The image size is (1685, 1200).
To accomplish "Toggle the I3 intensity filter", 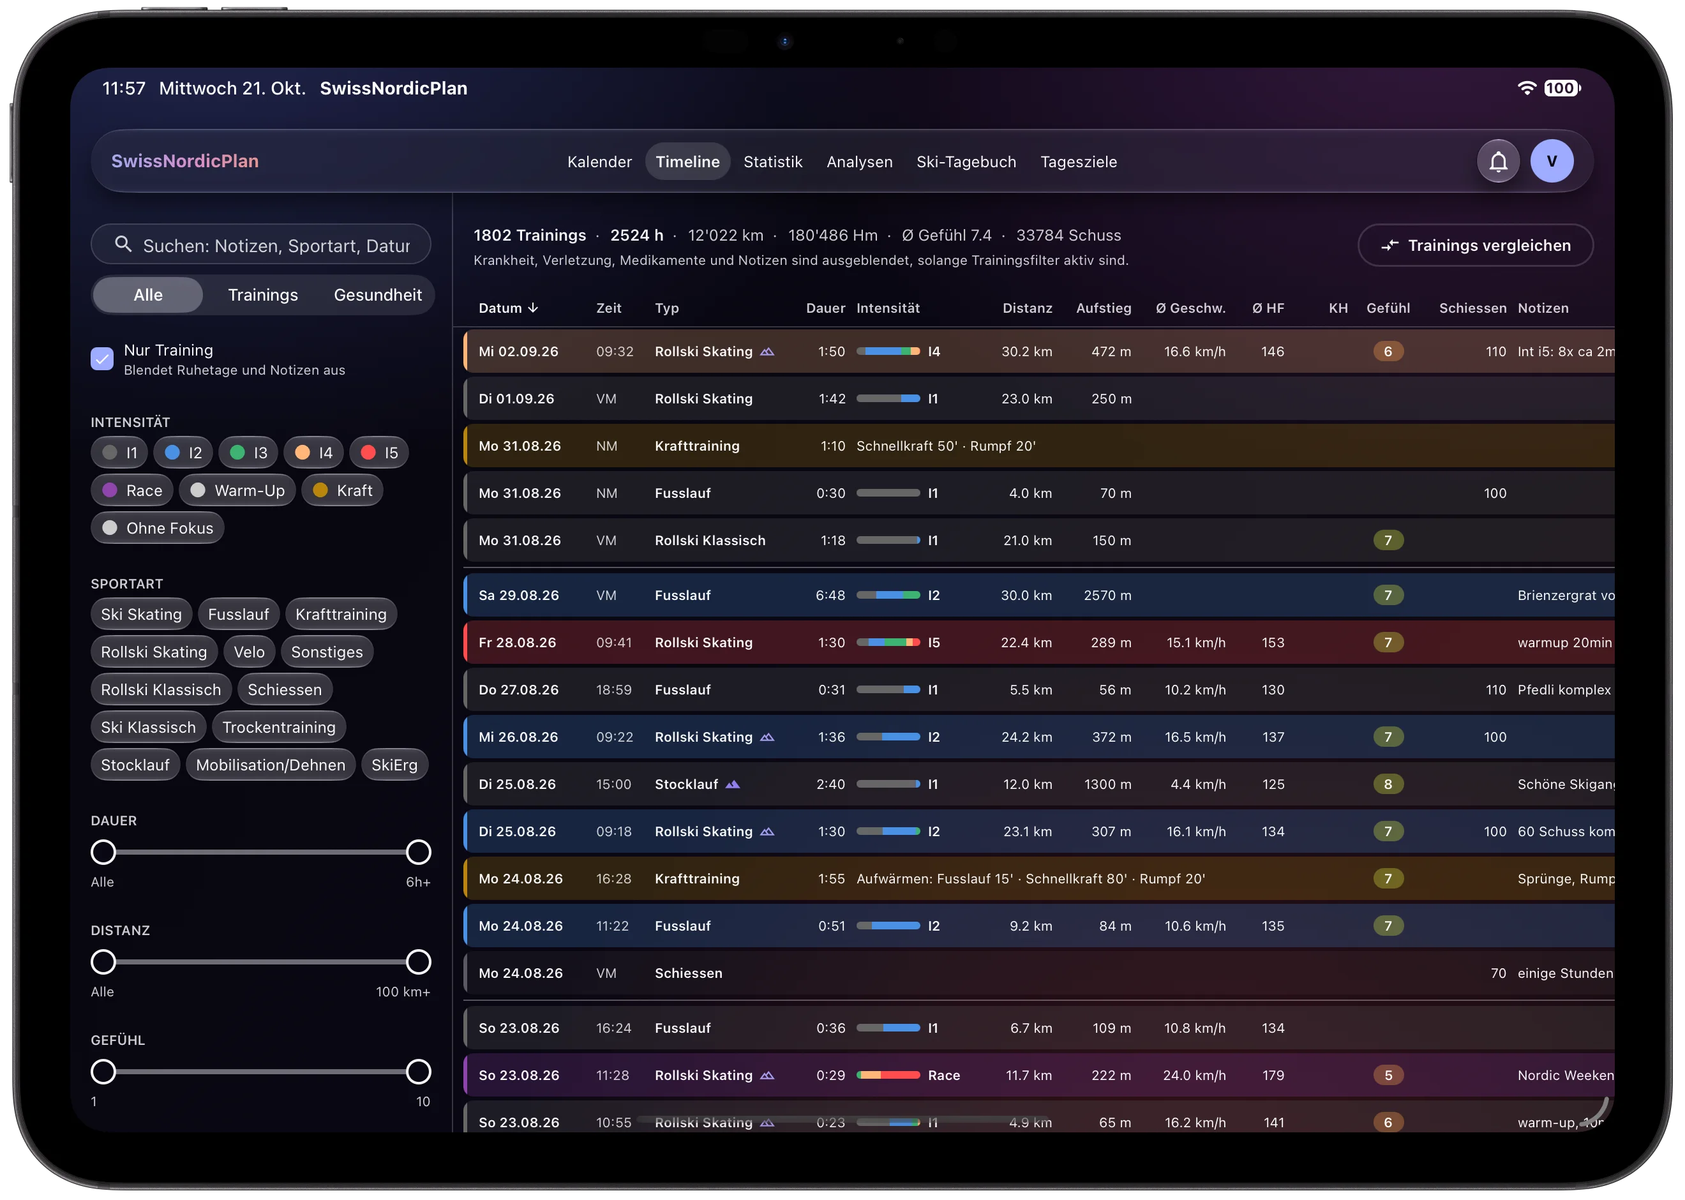I will [248, 453].
